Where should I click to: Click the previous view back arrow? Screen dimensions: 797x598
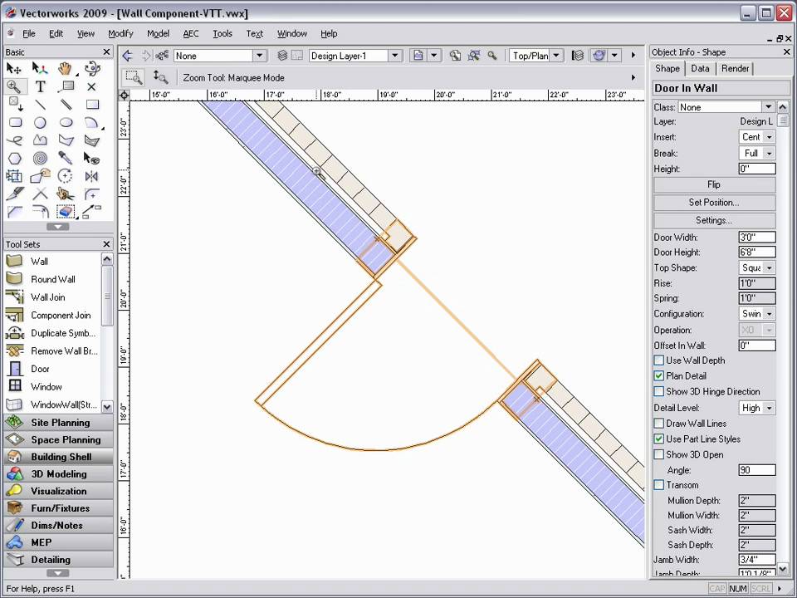pyautogui.click(x=128, y=56)
